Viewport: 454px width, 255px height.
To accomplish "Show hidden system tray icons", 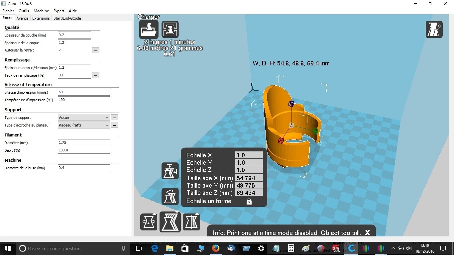I will pos(393,248).
